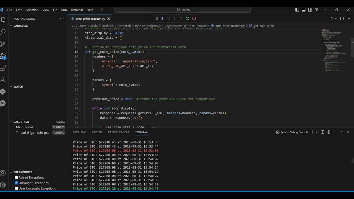354x199 pixels.
Task: Open the Extensions view
Action: tap(3, 68)
